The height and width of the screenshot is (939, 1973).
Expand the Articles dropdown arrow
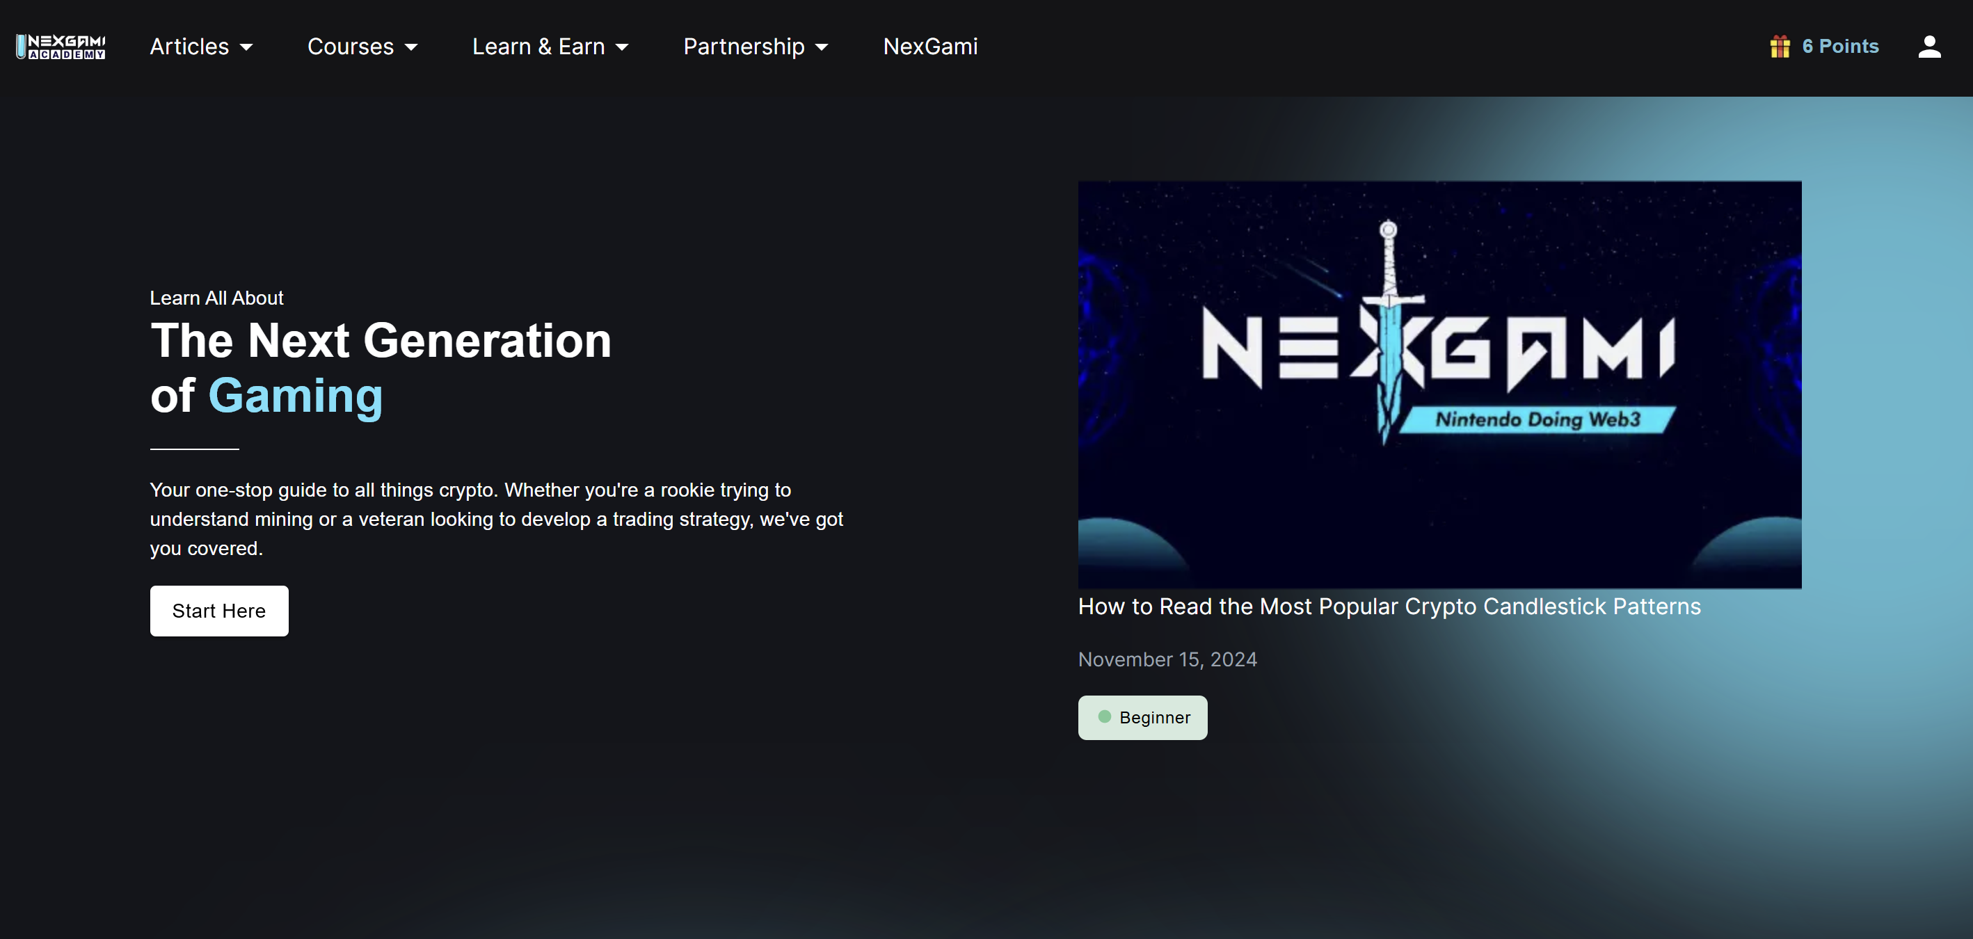pyautogui.click(x=246, y=47)
